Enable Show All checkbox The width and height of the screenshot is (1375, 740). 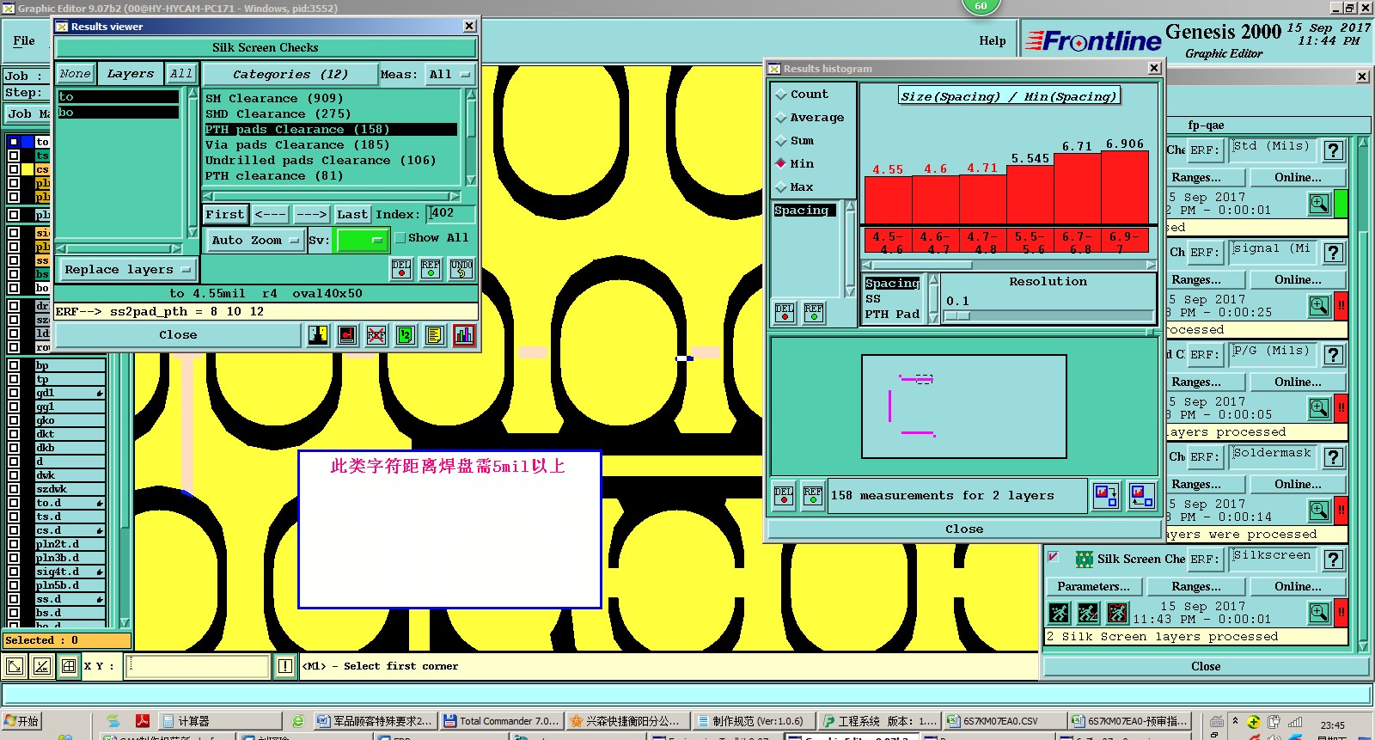pyautogui.click(x=400, y=238)
